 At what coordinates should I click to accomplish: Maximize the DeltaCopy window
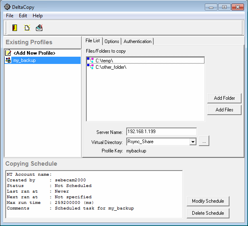(x=224, y=7)
